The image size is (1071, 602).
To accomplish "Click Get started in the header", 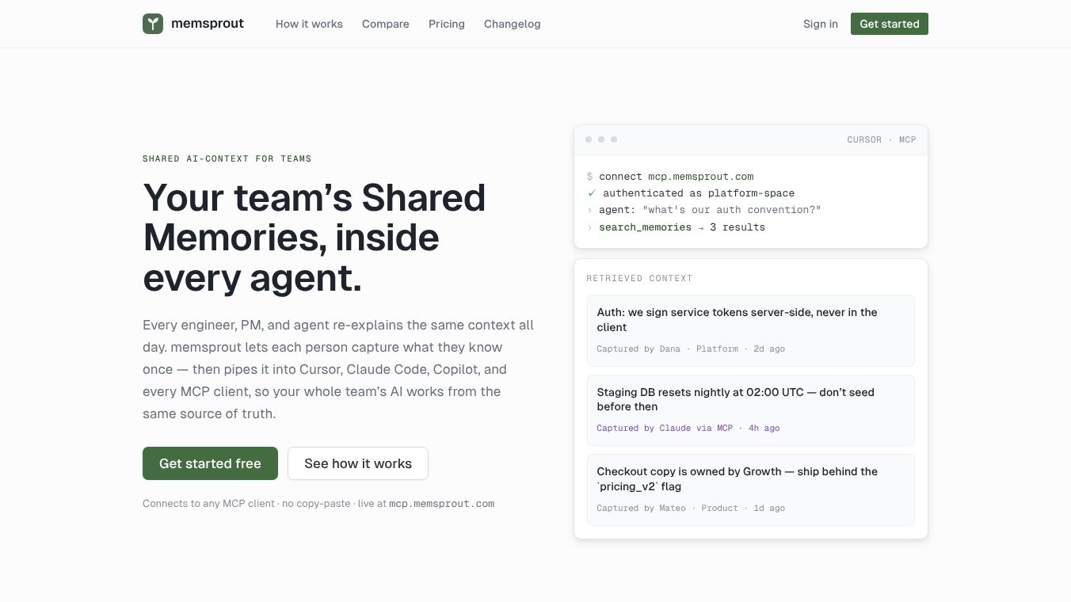I will tap(890, 24).
